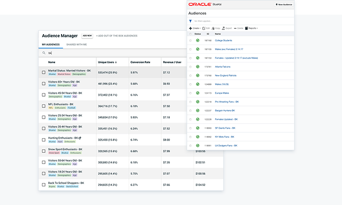Click the green status icon for Bargain Hunters-BK
This screenshot has height=205, width=342.
click(197, 110)
